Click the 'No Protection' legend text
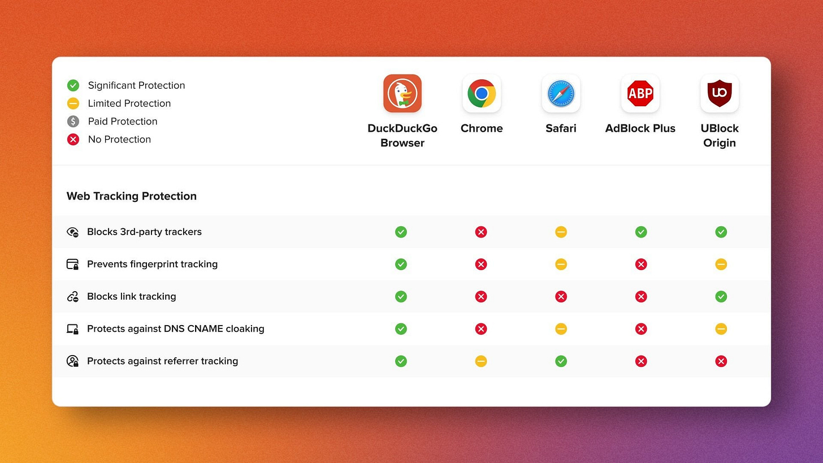The height and width of the screenshot is (463, 823). tap(119, 140)
